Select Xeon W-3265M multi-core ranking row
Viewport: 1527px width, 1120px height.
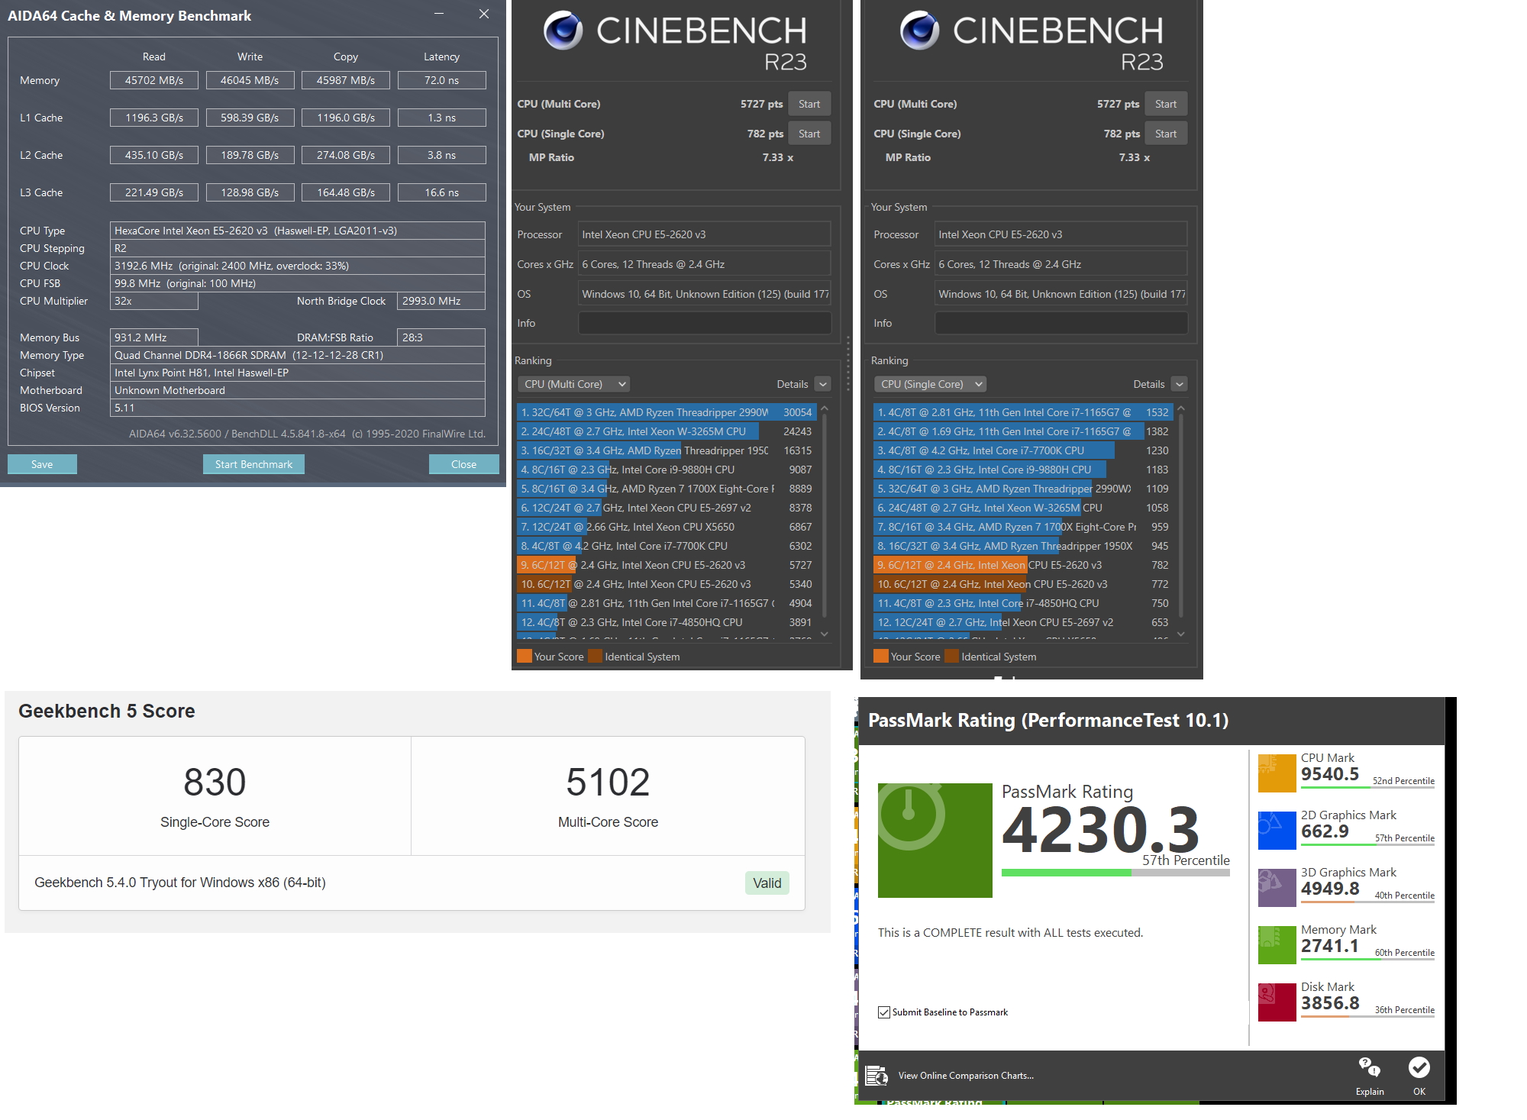pos(667,431)
